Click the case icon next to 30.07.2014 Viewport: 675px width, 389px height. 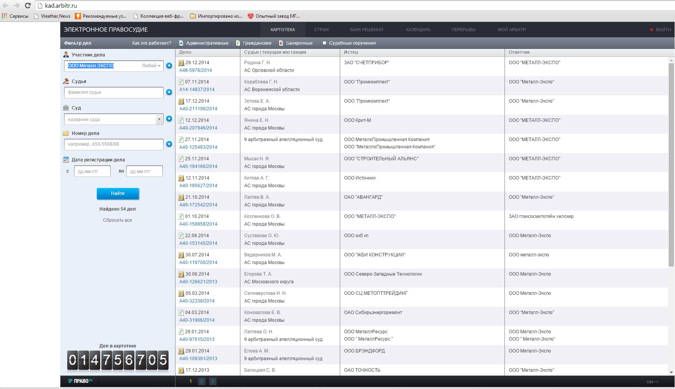(182, 255)
